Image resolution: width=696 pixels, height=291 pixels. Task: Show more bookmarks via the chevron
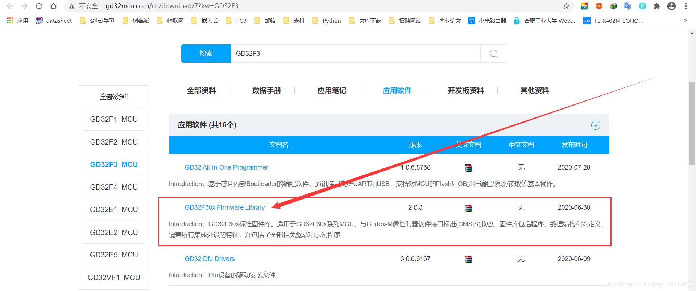click(x=685, y=21)
